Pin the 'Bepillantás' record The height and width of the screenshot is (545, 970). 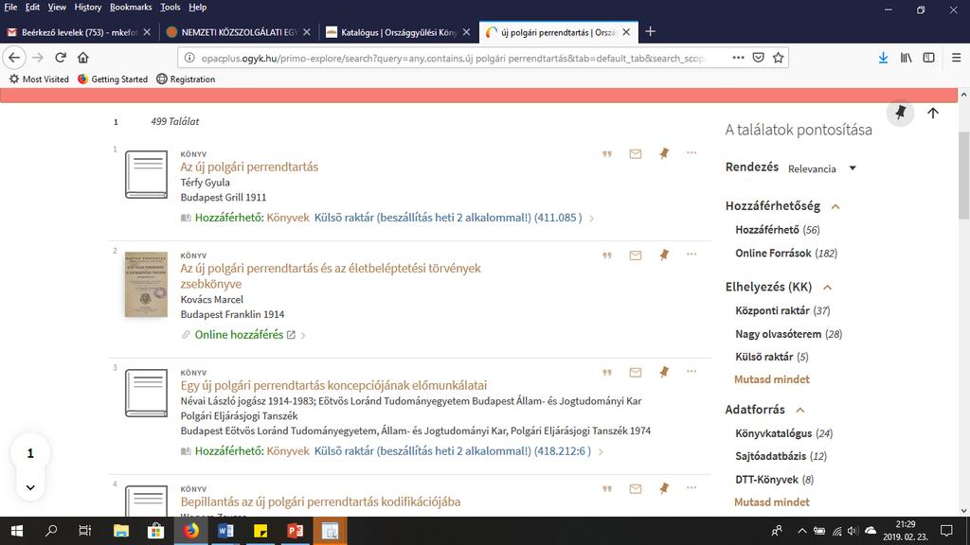click(x=664, y=488)
